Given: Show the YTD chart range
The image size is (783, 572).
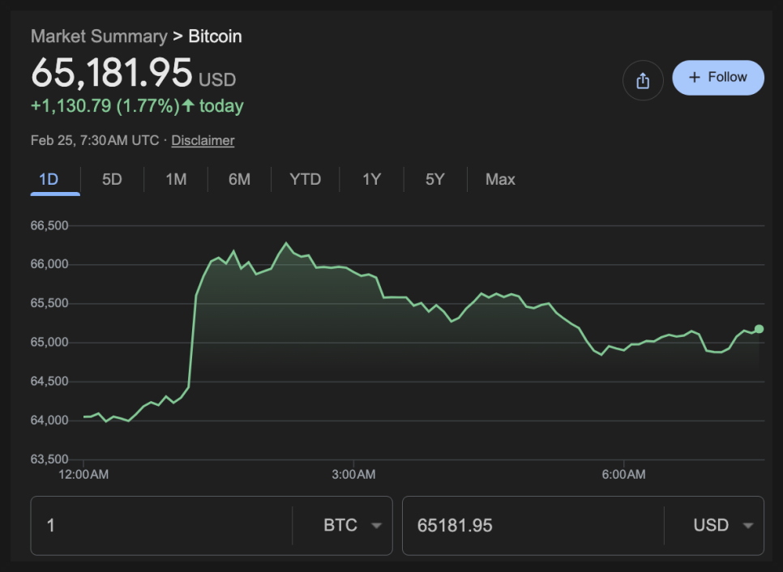Looking at the screenshot, I should 306,179.
